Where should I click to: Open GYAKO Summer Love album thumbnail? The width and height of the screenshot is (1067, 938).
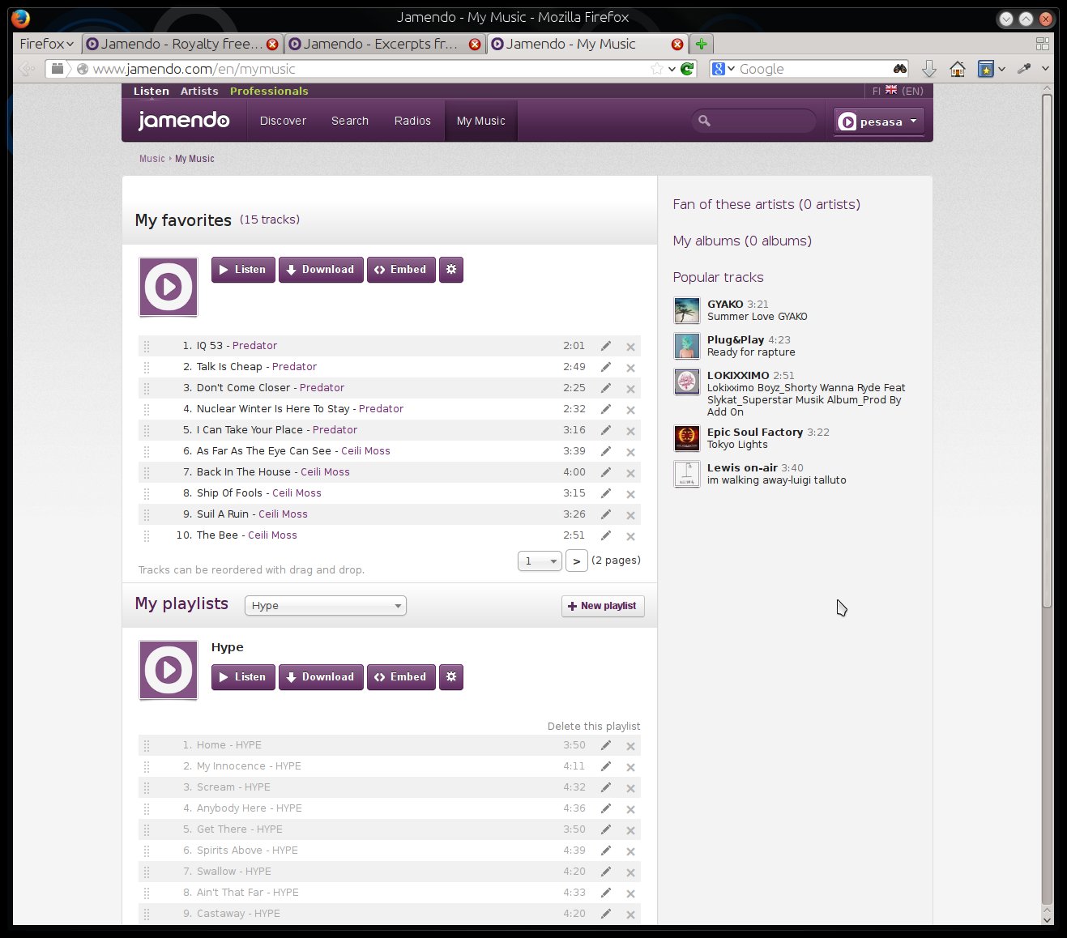click(687, 310)
